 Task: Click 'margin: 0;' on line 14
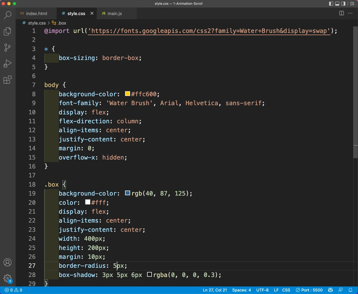pos(77,148)
